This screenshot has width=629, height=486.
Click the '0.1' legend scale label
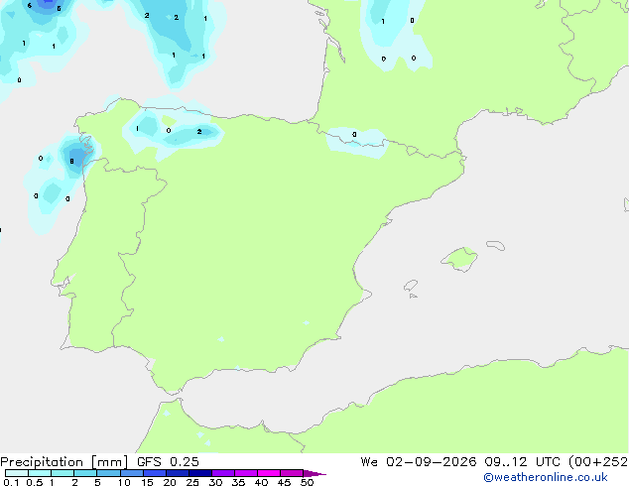coord(11,482)
